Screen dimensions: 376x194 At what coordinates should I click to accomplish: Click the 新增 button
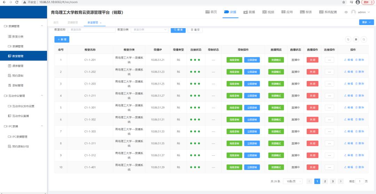62,40
